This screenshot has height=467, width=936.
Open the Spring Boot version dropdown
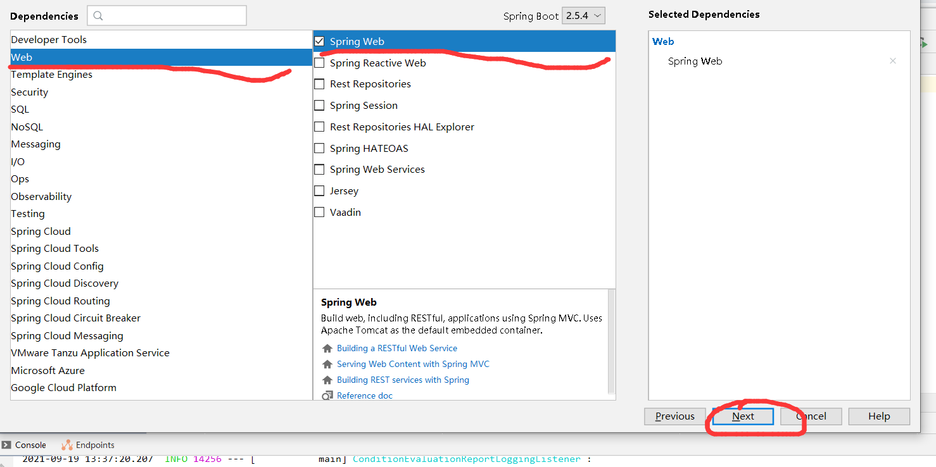coord(583,15)
